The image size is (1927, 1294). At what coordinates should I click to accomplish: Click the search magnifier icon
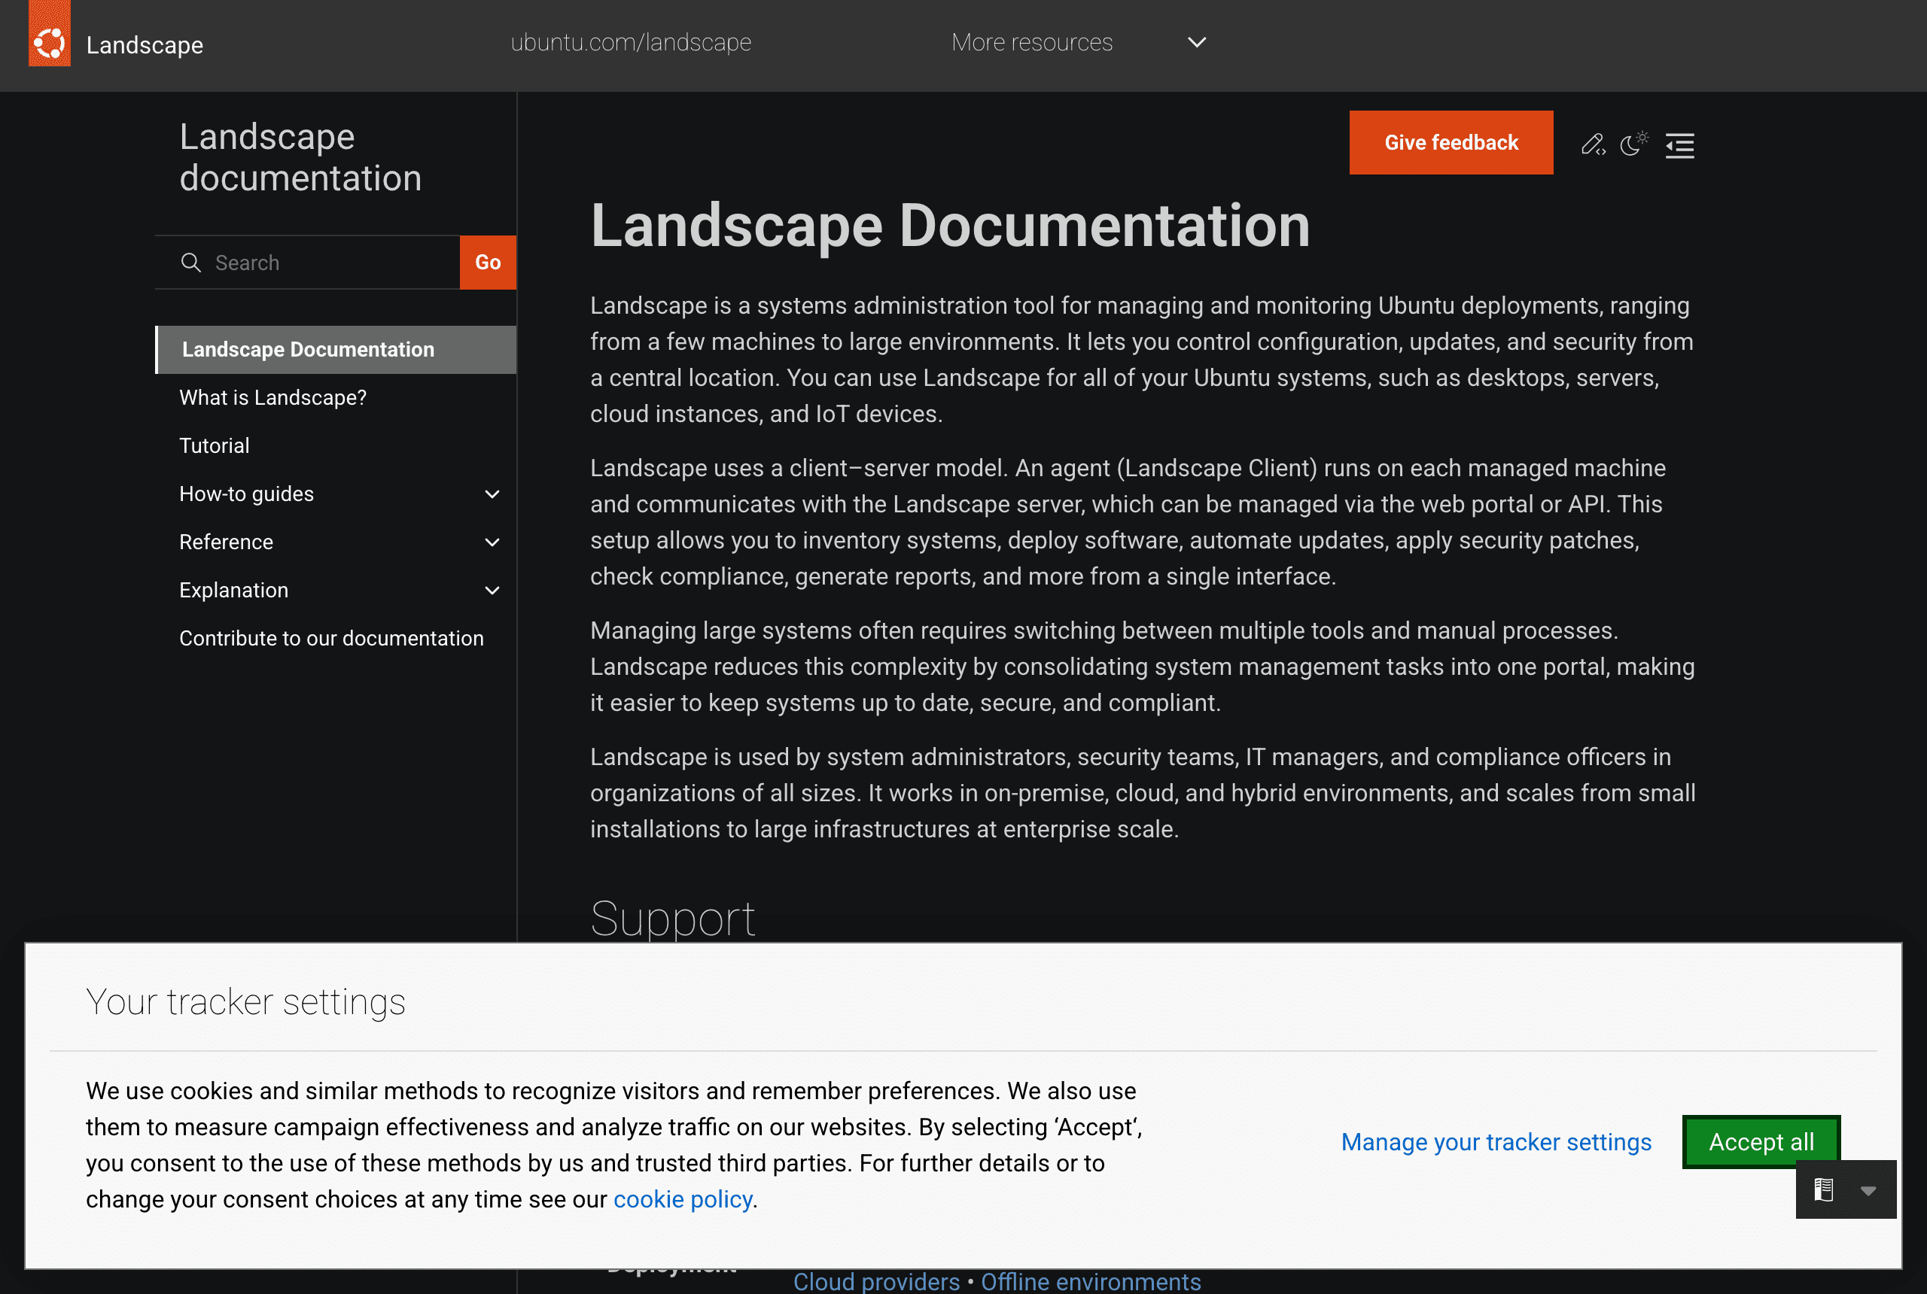(190, 263)
